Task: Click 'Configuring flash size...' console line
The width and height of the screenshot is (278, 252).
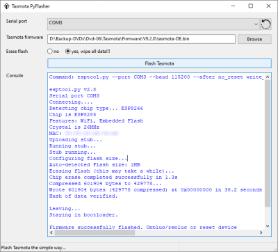Action: tap(88, 159)
